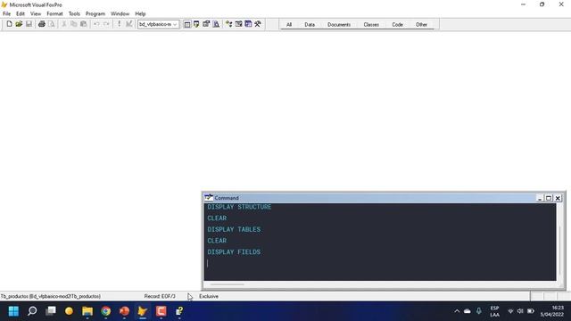Screen dimensions: 571x321
Task: Open the Program menu
Action: click(95, 14)
